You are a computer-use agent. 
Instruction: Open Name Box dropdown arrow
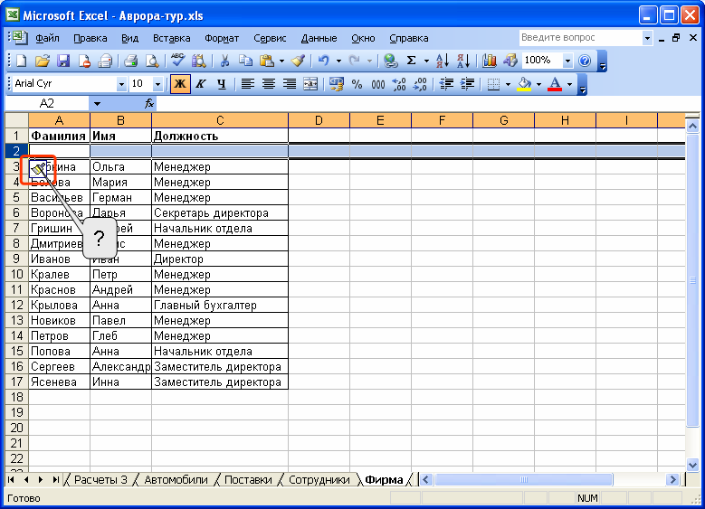(97, 104)
